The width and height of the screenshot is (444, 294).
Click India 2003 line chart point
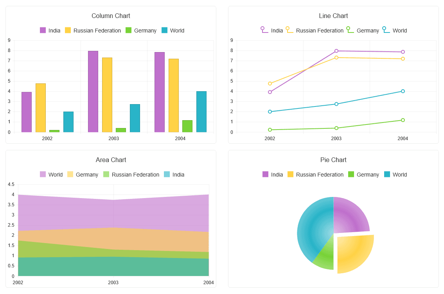click(x=336, y=51)
